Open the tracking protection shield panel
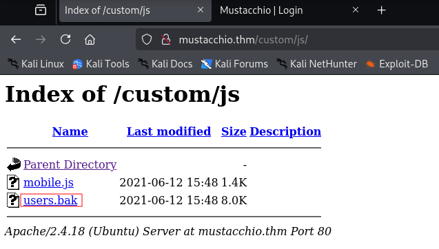The height and width of the screenshot is (249, 439). click(147, 39)
